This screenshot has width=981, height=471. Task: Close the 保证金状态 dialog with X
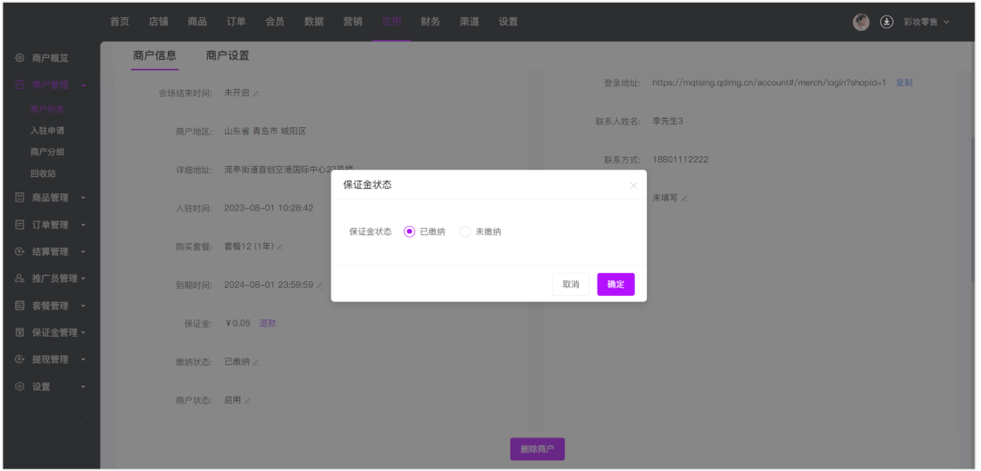click(x=633, y=185)
